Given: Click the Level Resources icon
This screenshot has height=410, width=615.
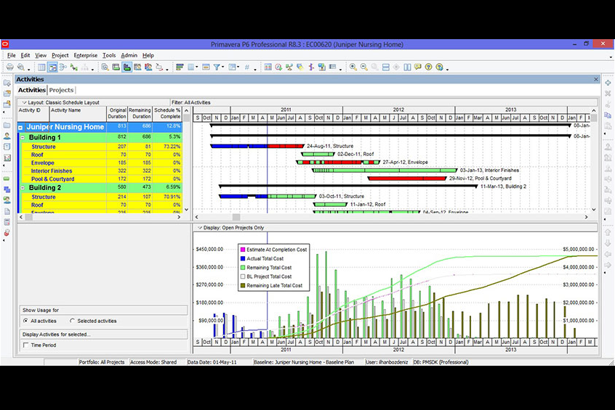Looking at the screenshot, I should point(289,67).
